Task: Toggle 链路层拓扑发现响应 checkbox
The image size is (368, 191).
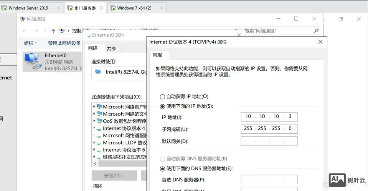Action: (94, 157)
